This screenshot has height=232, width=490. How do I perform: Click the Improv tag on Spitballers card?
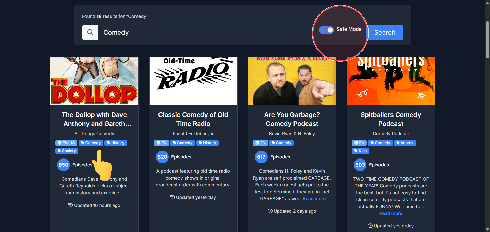click(x=405, y=143)
